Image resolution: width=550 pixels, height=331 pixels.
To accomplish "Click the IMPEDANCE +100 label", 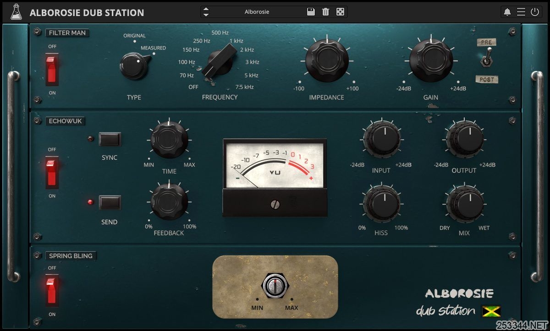I will coord(352,89).
